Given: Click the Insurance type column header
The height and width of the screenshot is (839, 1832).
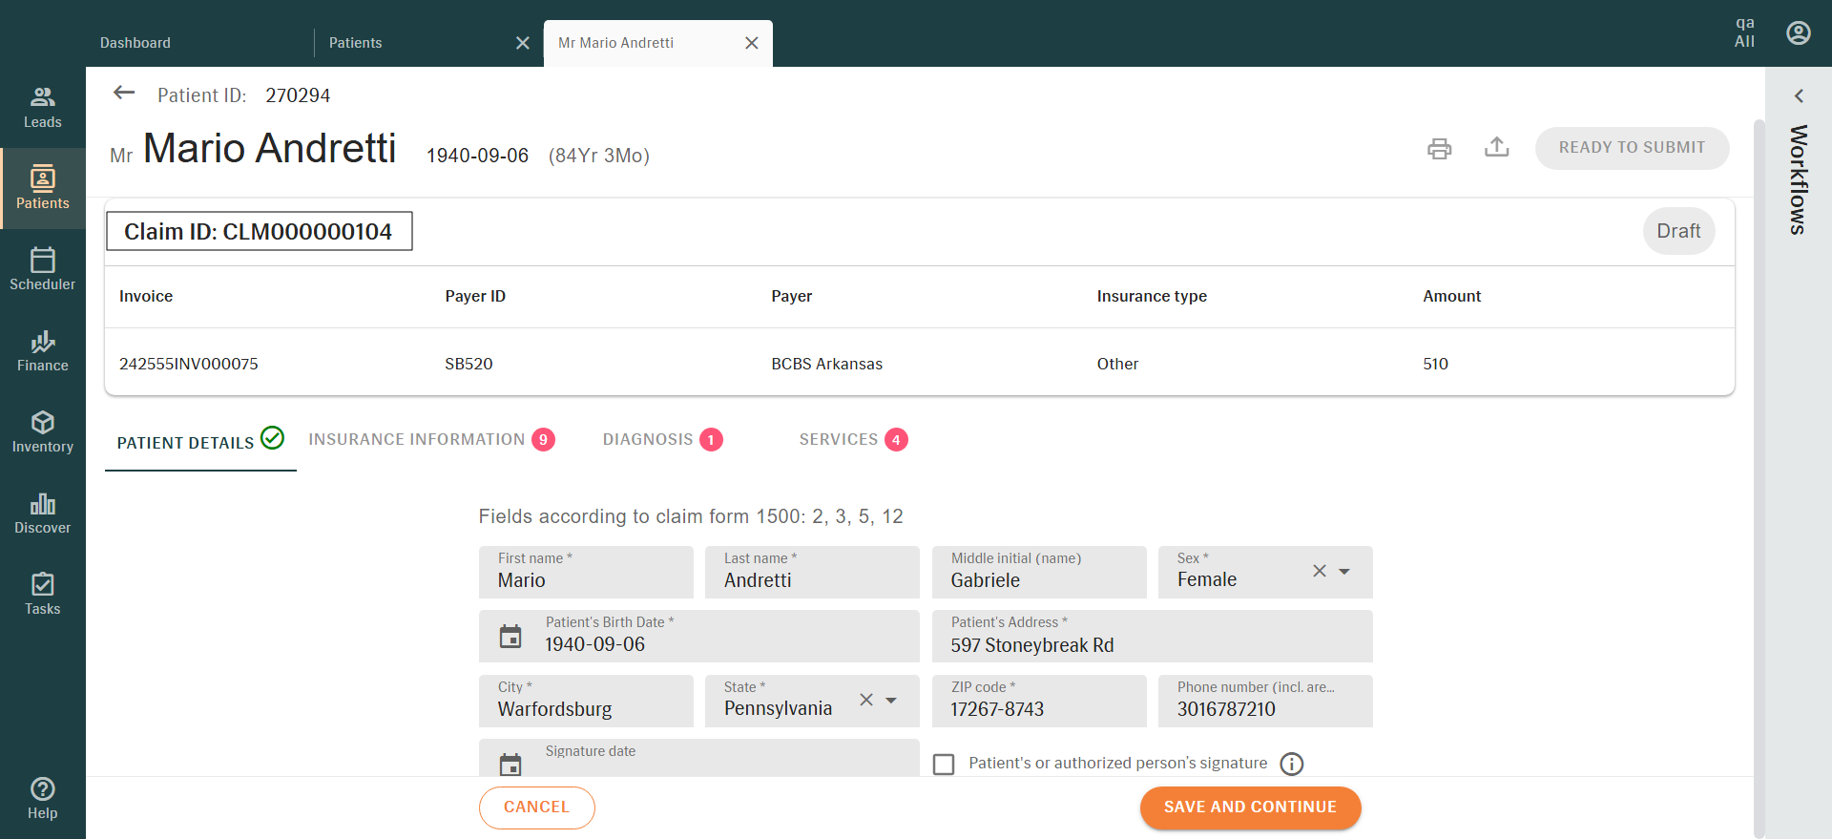Looking at the screenshot, I should [1152, 296].
